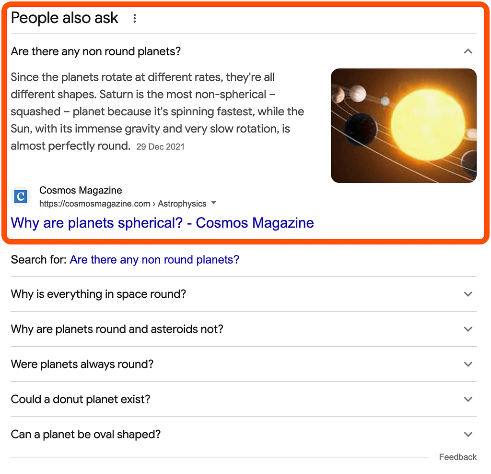This screenshot has height=474, width=491.
Task: Click the question "Are there any non round planets?"
Action: (x=96, y=51)
